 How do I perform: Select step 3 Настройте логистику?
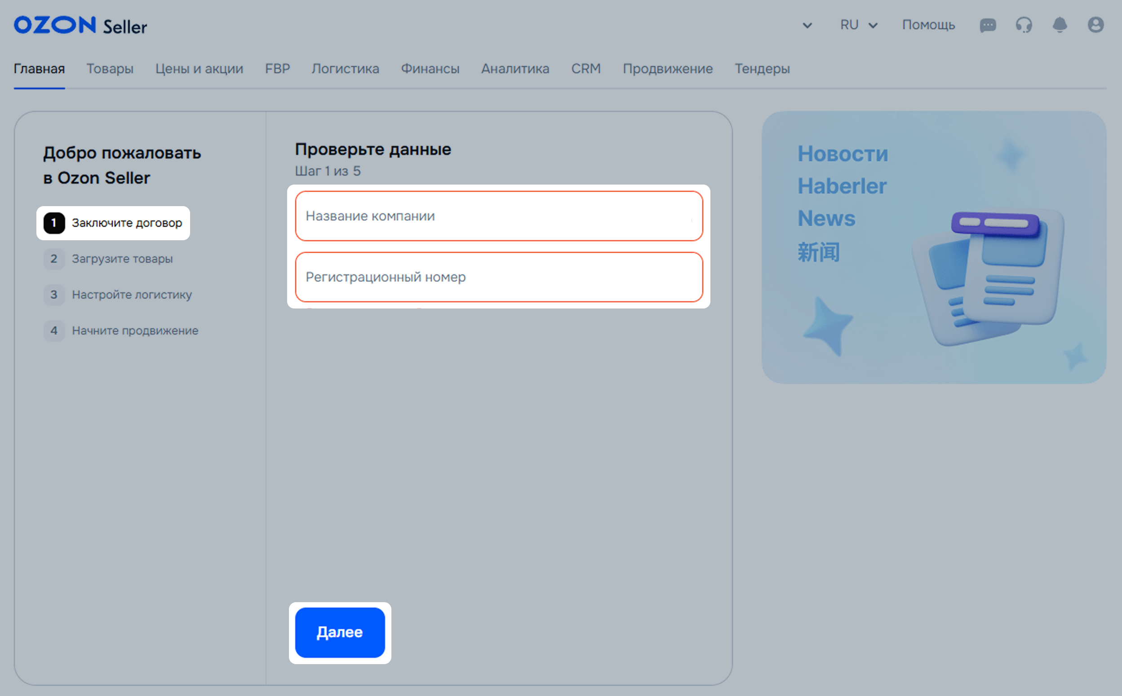(118, 295)
